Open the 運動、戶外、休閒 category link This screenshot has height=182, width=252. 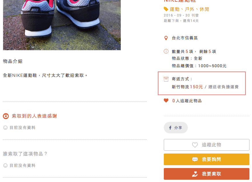(189, 9)
